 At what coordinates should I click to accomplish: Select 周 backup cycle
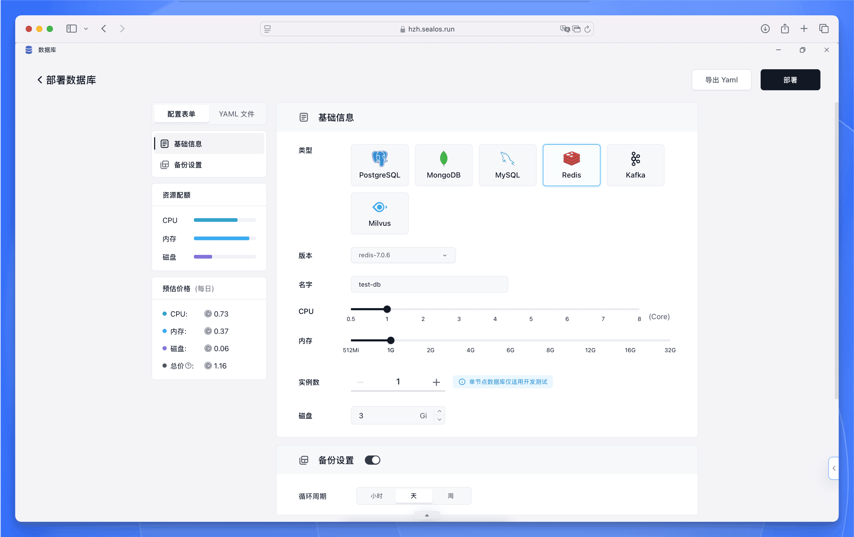pos(450,496)
